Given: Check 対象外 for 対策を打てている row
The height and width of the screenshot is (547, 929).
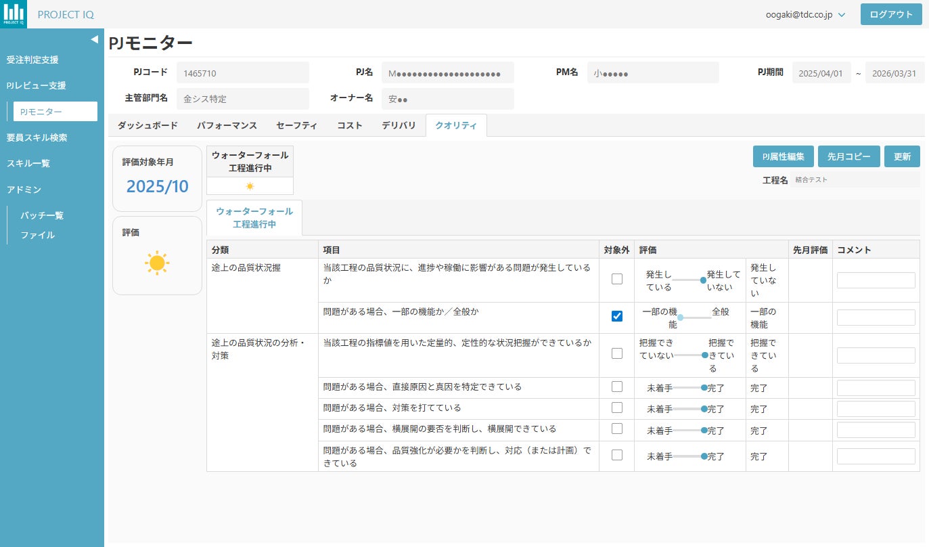Looking at the screenshot, I should pos(617,408).
